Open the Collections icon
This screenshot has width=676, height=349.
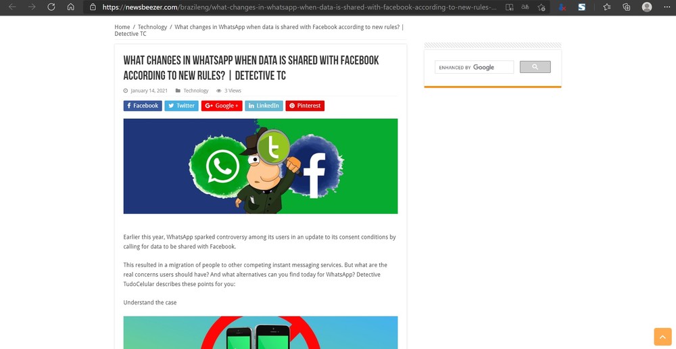(x=627, y=7)
